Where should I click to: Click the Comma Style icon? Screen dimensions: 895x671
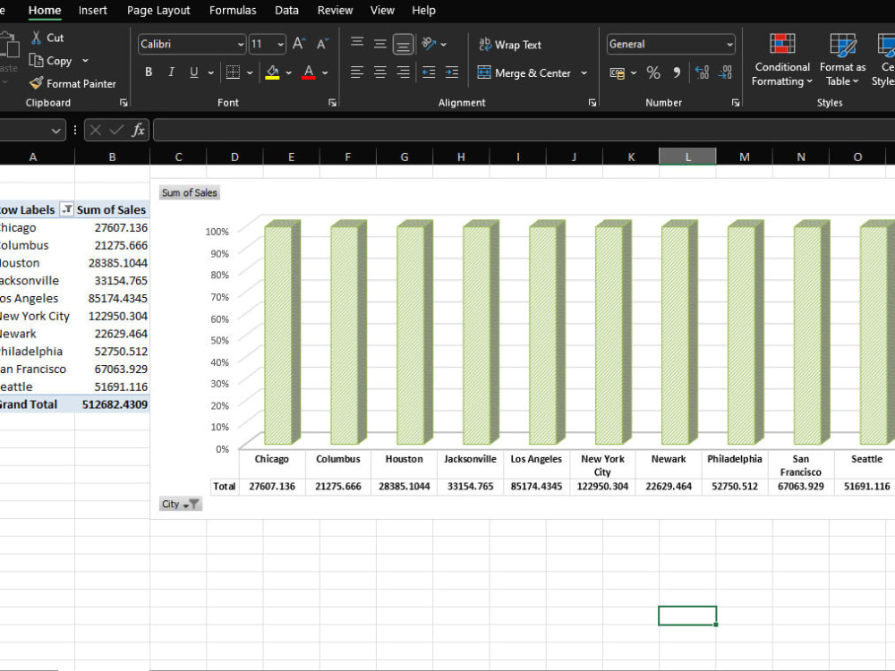pos(677,72)
